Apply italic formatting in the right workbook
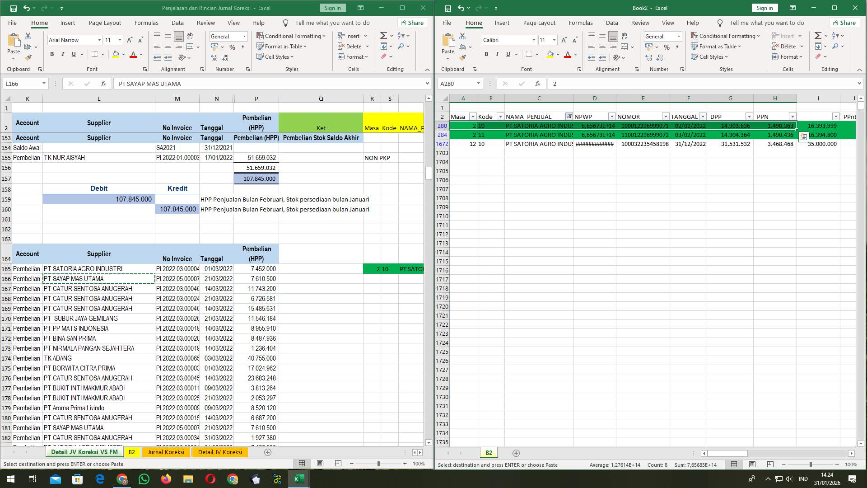Screen dimensions: 867x488 click(497, 54)
